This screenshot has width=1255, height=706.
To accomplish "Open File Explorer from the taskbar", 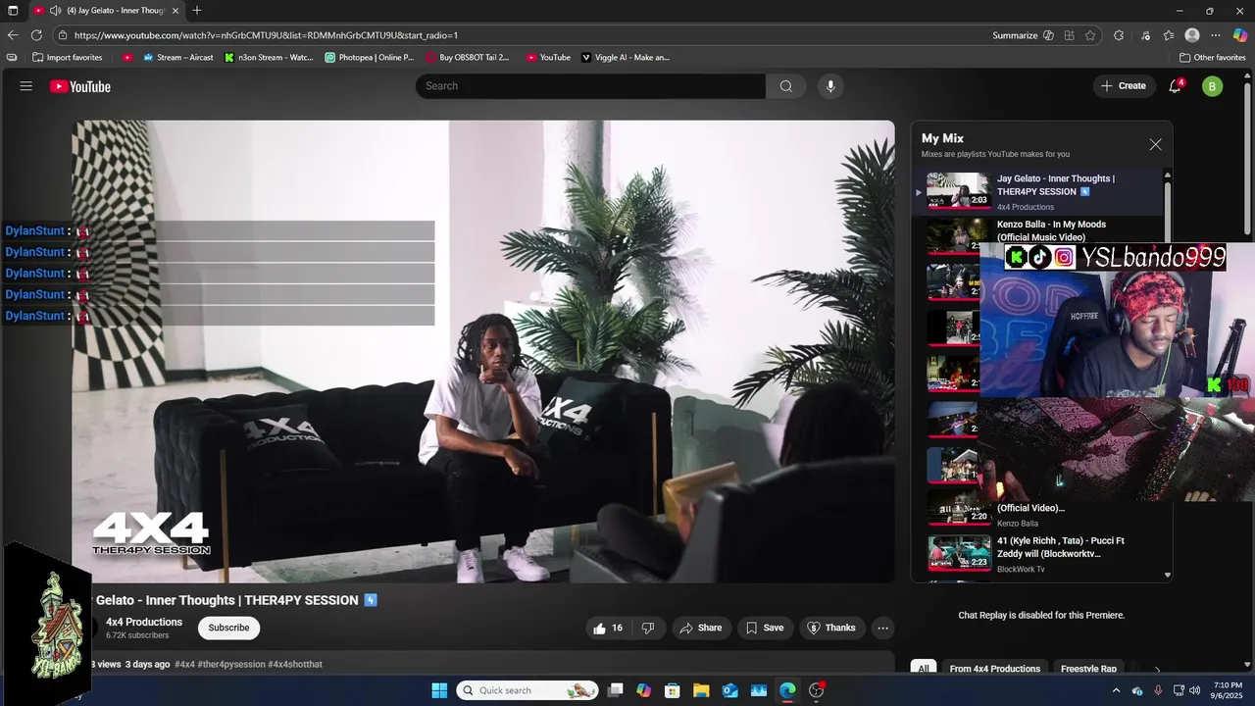I will tap(701, 690).
